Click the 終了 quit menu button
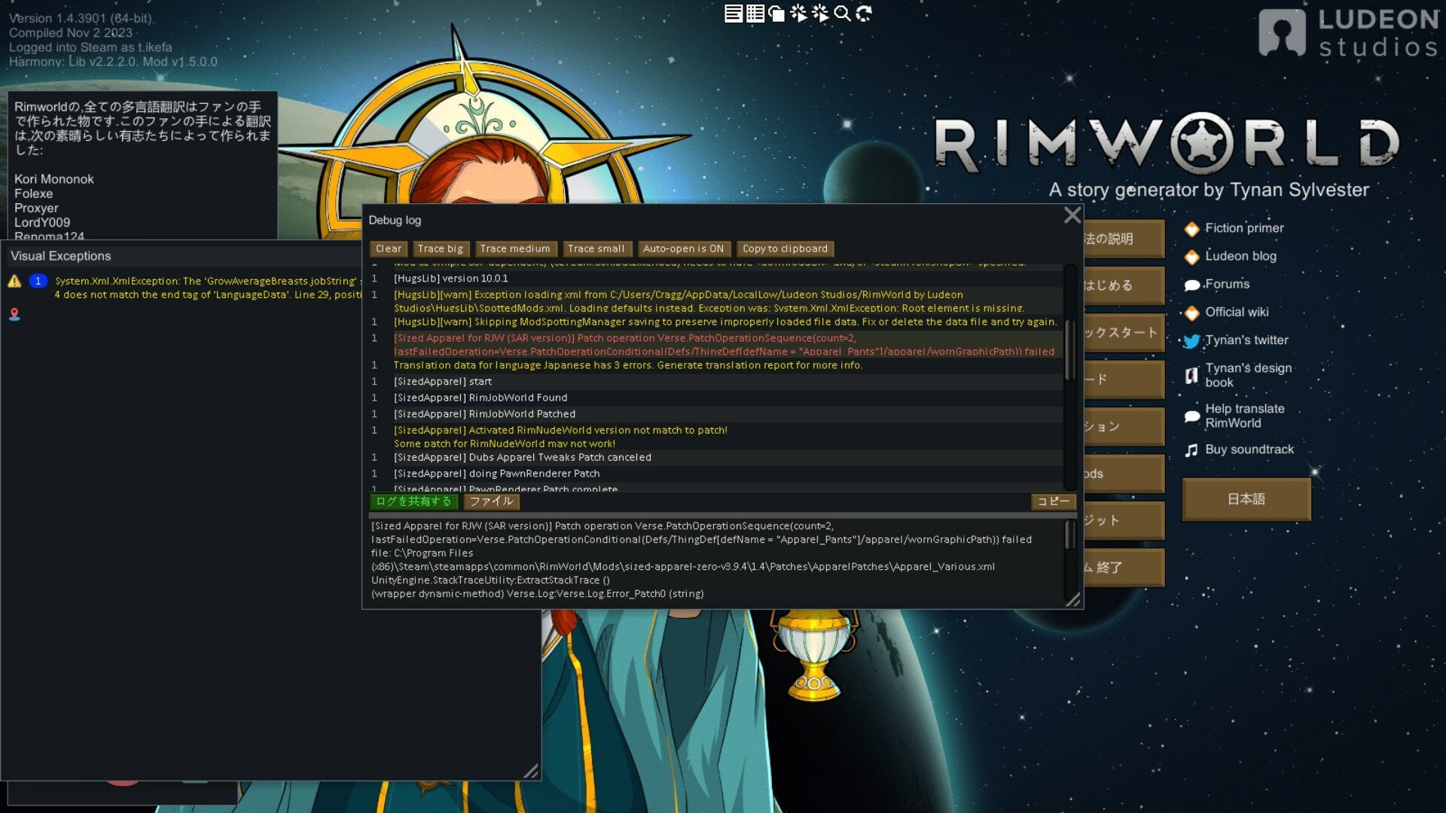The image size is (1446, 813). tap(1124, 568)
